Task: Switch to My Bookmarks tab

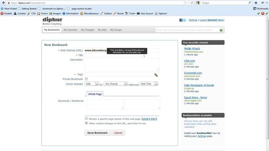Action: [x=52, y=30]
